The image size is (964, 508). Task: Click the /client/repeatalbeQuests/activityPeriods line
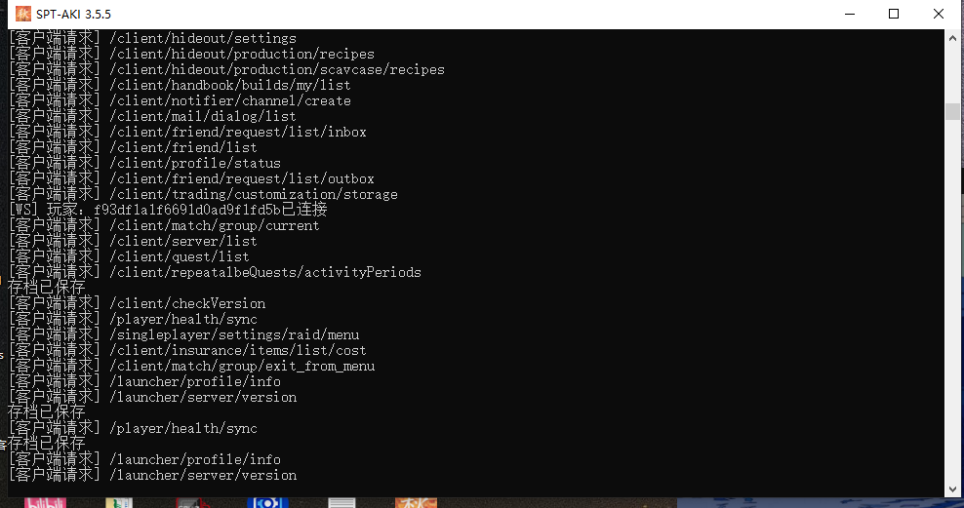tap(265, 272)
